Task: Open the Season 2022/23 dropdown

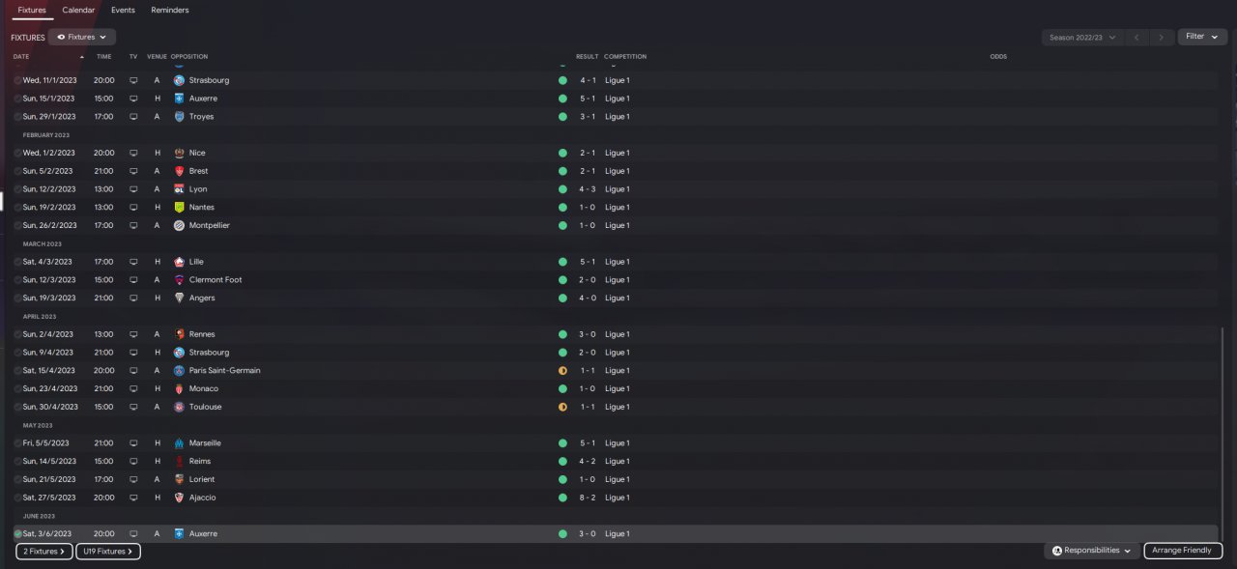Action: [1082, 38]
